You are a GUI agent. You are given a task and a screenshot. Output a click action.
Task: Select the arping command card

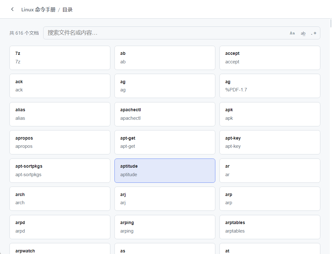(165, 227)
